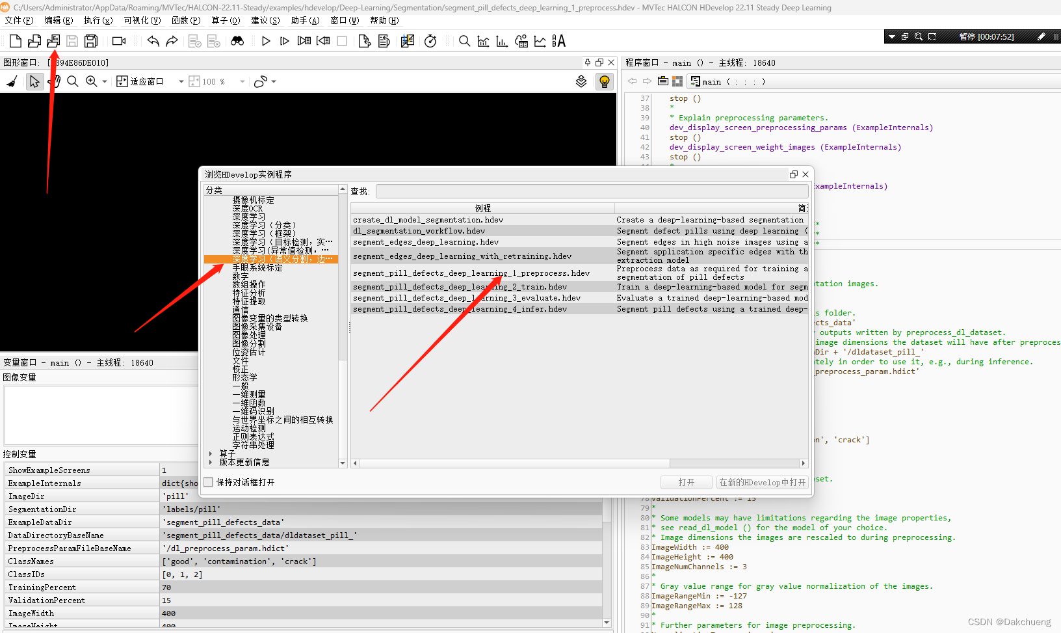Activate the hand pan tool
Image resolution: width=1061 pixels, height=633 pixels.
[55, 81]
